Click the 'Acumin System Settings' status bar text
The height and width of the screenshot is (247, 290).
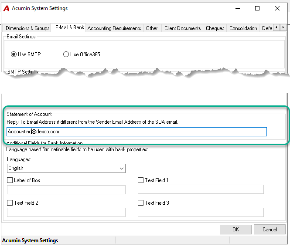point(30,240)
